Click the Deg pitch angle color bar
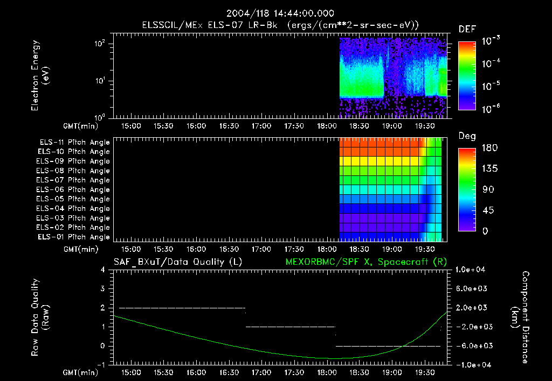The width and height of the screenshot is (552, 381). (467, 189)
